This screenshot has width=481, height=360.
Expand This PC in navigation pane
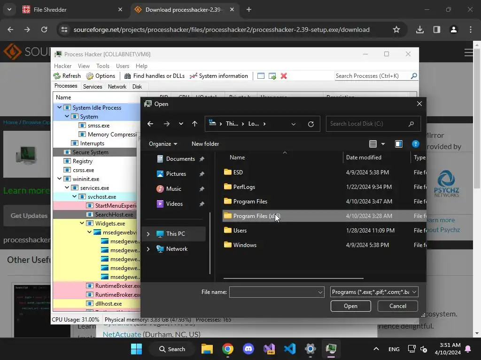[x=148, y=234]
